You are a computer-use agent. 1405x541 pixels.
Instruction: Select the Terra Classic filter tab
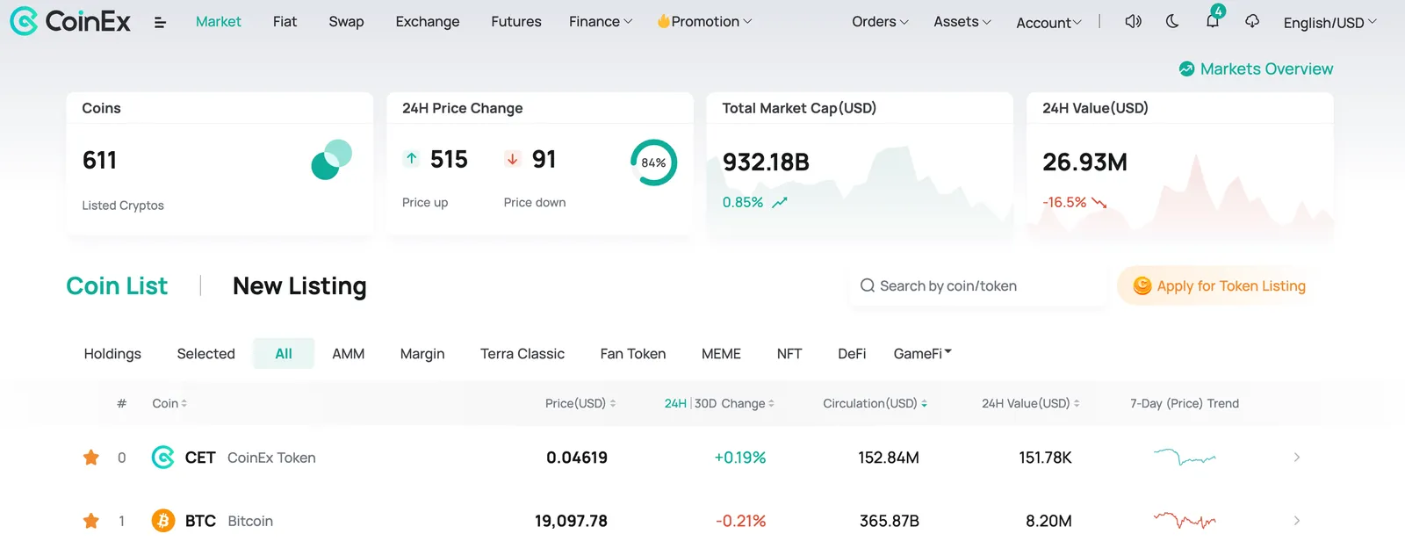coord(522,354)
